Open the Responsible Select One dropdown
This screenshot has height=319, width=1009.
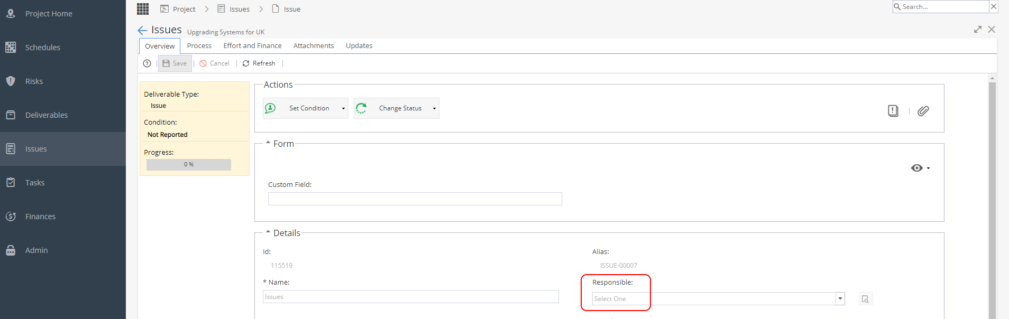(x=718, y=299)
